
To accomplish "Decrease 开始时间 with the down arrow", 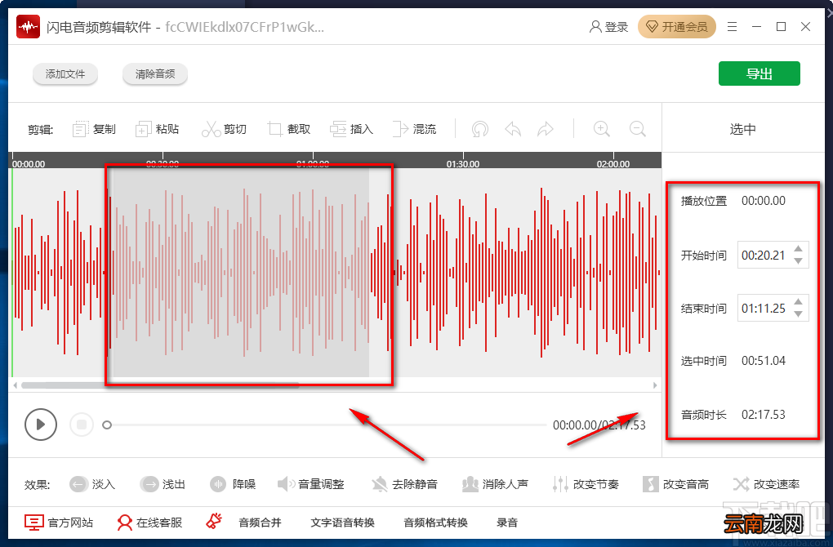I will (x=798, y=260).
